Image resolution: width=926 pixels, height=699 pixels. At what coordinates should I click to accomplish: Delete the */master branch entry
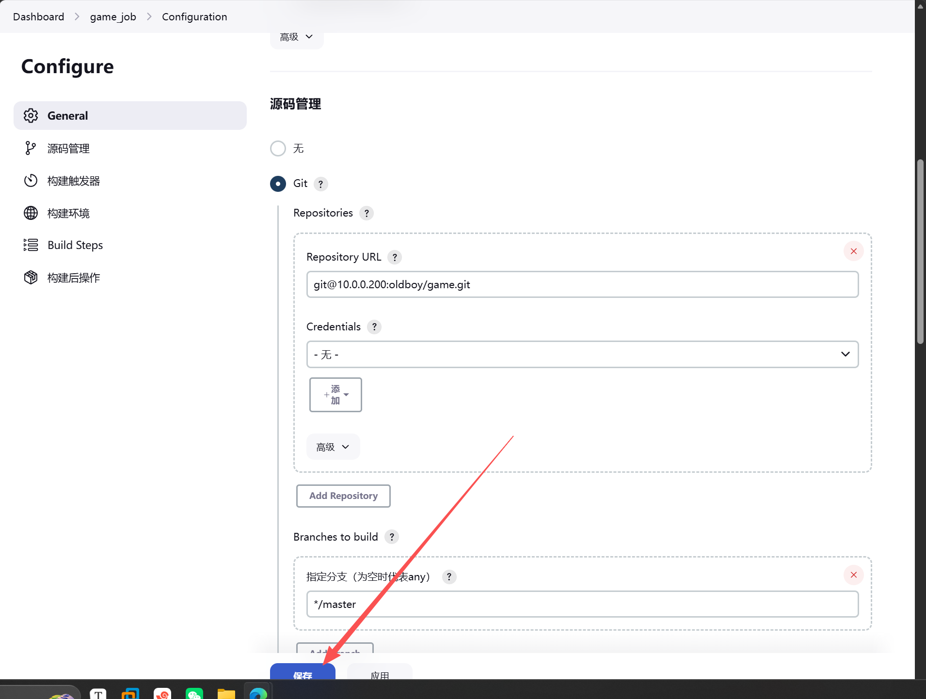(x=854, y=575)
